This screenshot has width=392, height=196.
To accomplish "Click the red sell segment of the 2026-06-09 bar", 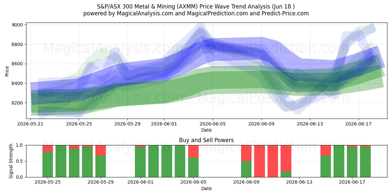I will pyautogui.click(x=246, y=153).
